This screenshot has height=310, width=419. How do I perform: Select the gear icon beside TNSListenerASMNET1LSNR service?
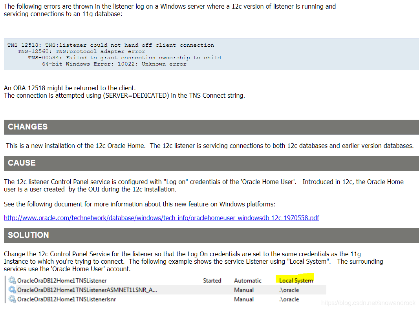coord(11,290)
